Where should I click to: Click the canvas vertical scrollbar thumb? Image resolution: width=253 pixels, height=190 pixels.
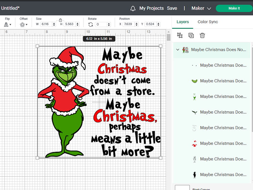click(x=169, y=37)
